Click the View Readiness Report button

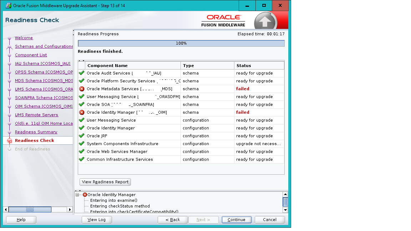105,182
